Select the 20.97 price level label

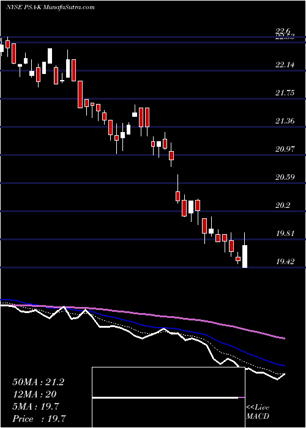(x=285, y=149)
